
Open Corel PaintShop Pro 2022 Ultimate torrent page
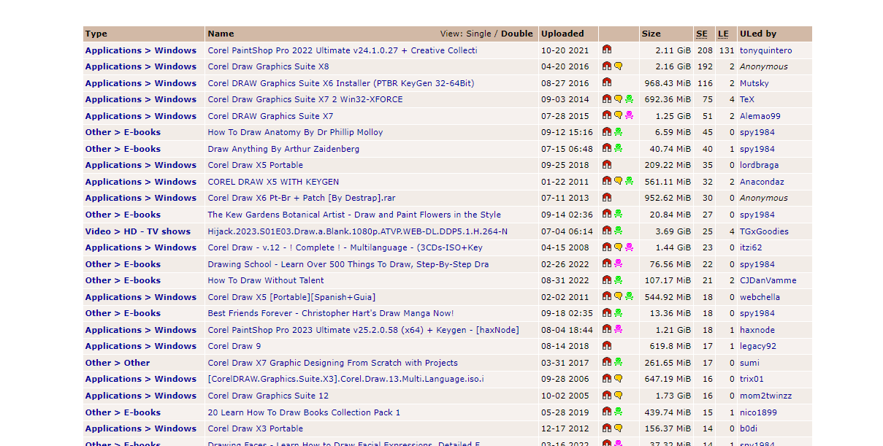[x=343, y=50]
